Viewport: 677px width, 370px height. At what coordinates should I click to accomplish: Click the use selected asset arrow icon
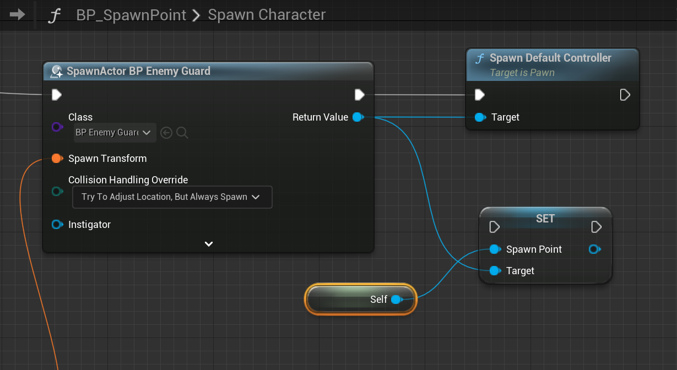coord(166,133)
